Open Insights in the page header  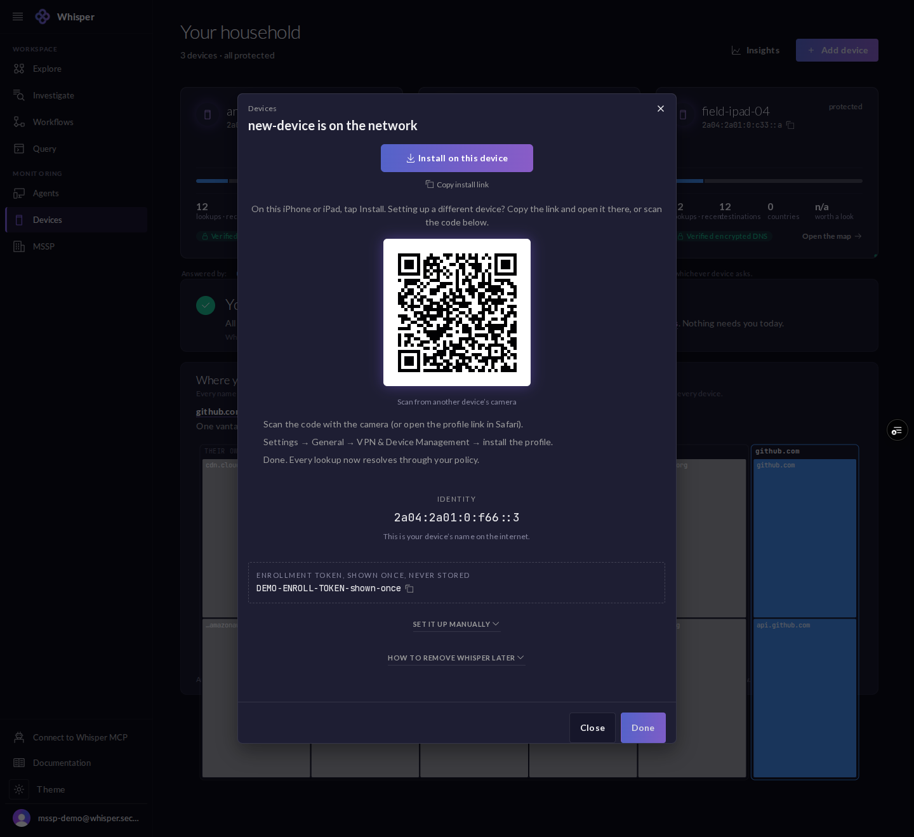[755, 50]
